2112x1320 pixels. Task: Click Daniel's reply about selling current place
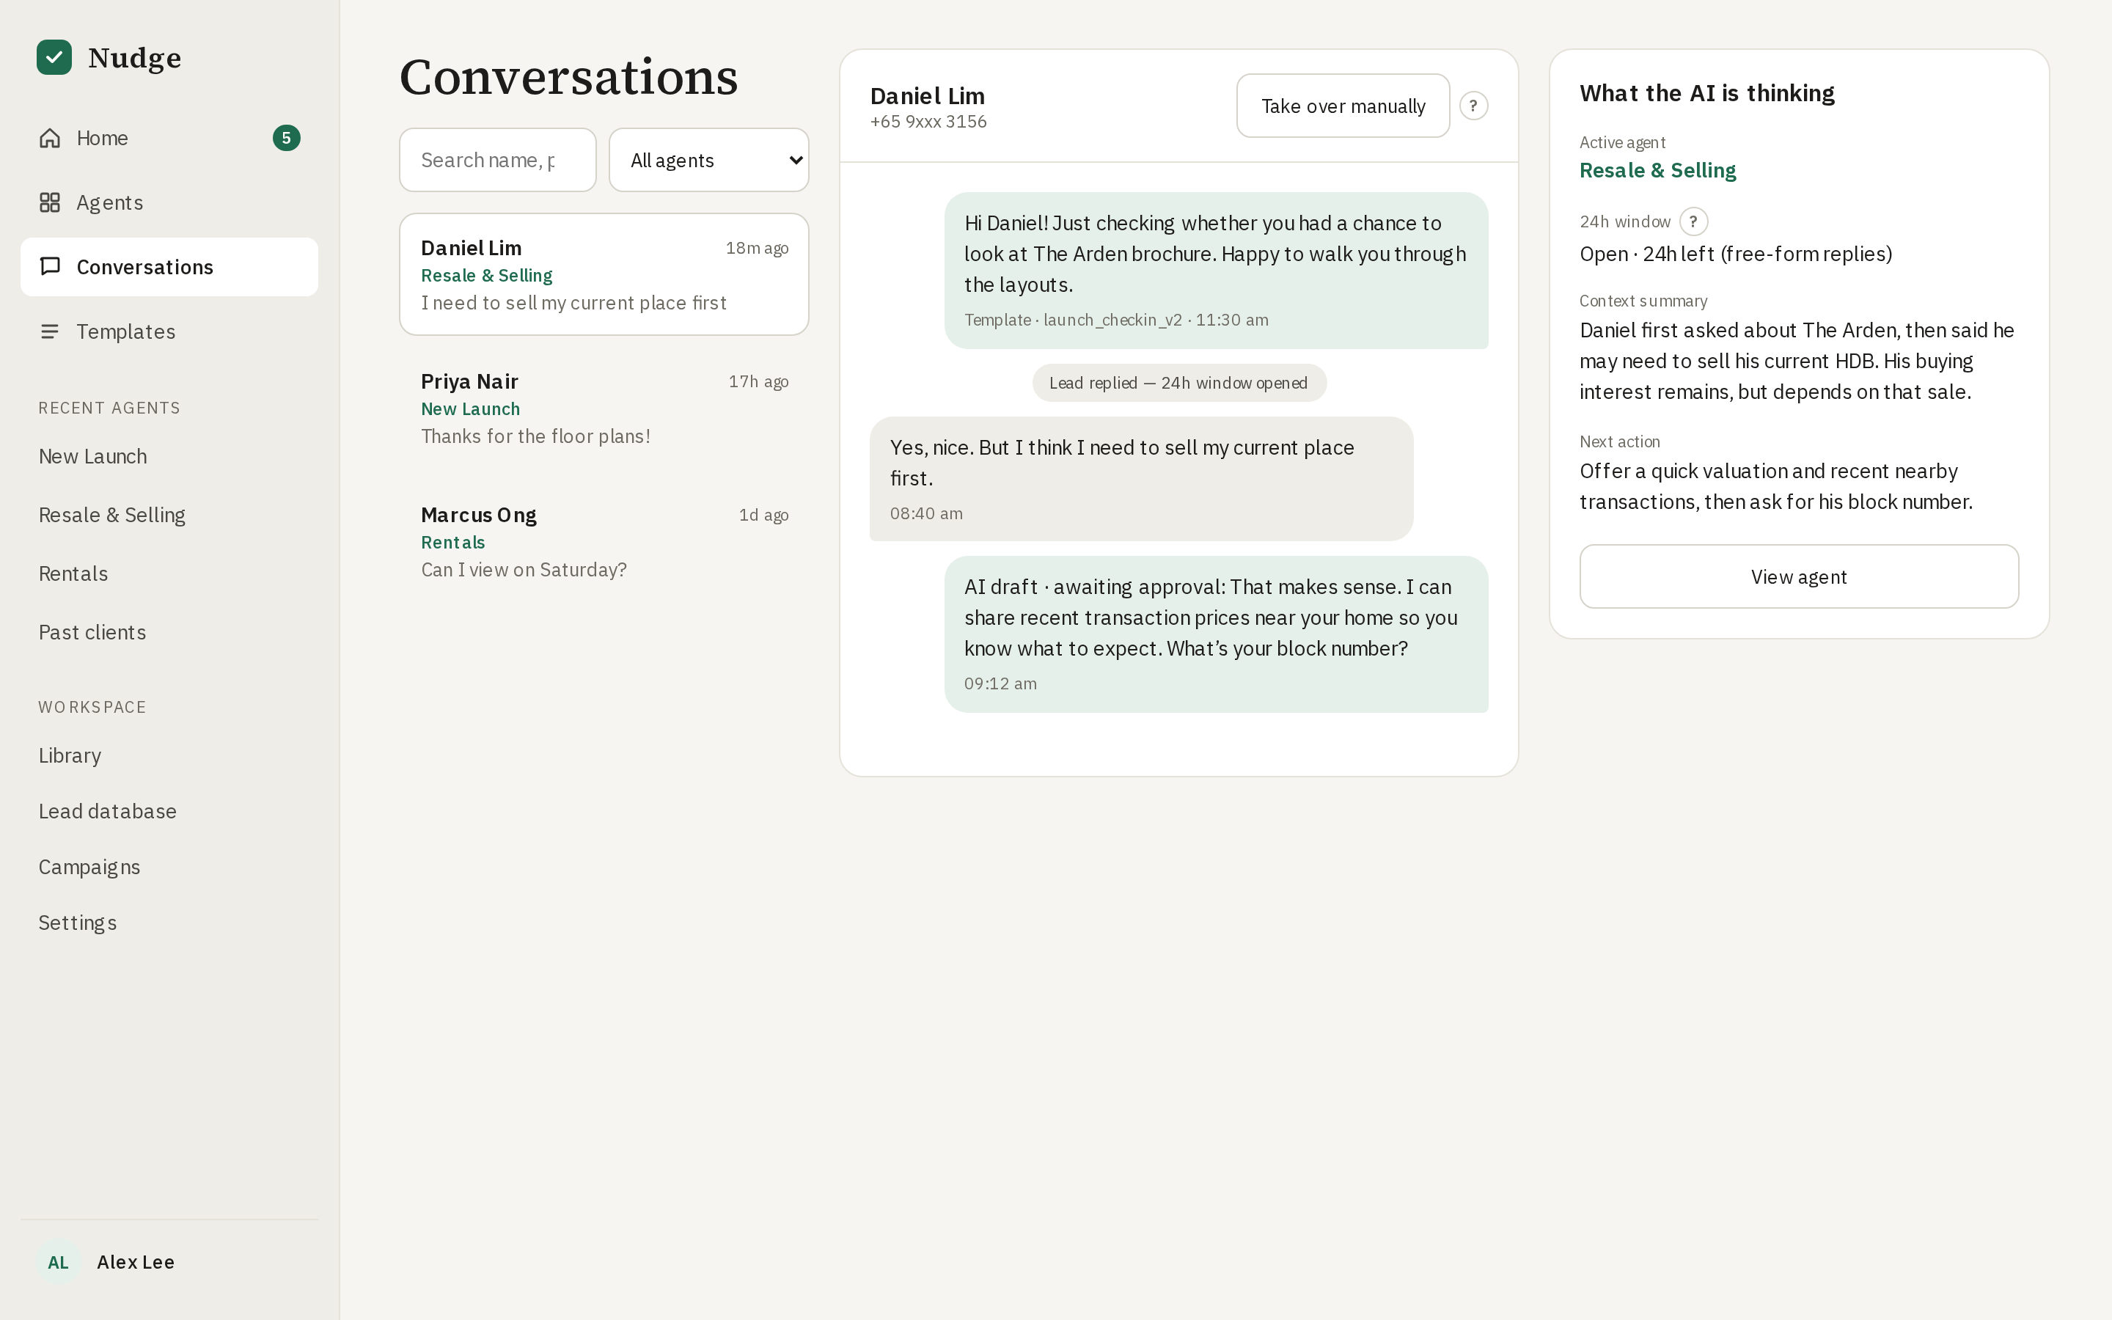[1140, 478]
